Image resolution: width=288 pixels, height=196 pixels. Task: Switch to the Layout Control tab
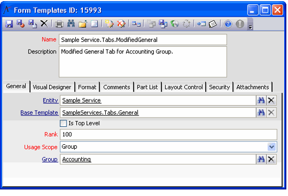tap(184, 87)
